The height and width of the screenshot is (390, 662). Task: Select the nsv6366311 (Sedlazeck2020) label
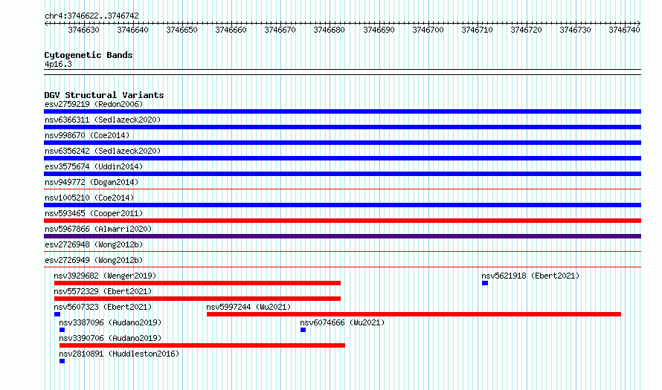103,120
